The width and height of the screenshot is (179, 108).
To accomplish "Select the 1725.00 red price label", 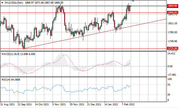I will (x=172, y=48).
